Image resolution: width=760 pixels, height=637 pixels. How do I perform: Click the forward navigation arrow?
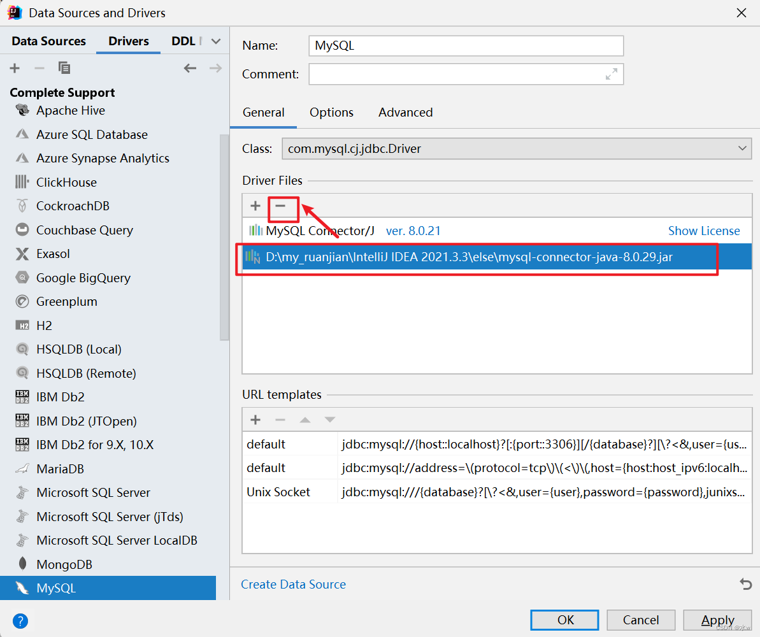[x=215, y=68]
